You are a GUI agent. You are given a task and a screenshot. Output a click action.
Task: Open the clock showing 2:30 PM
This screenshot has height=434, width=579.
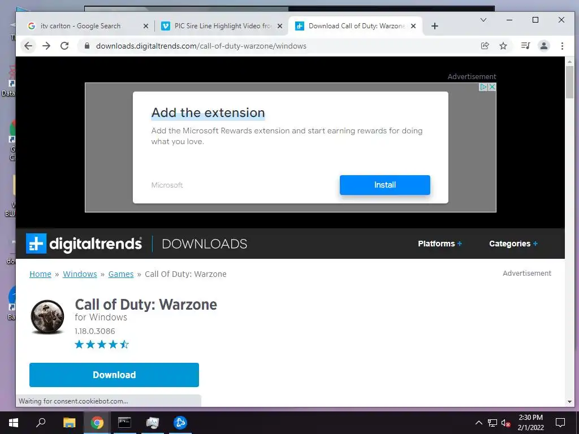click(x=530, y=423)
